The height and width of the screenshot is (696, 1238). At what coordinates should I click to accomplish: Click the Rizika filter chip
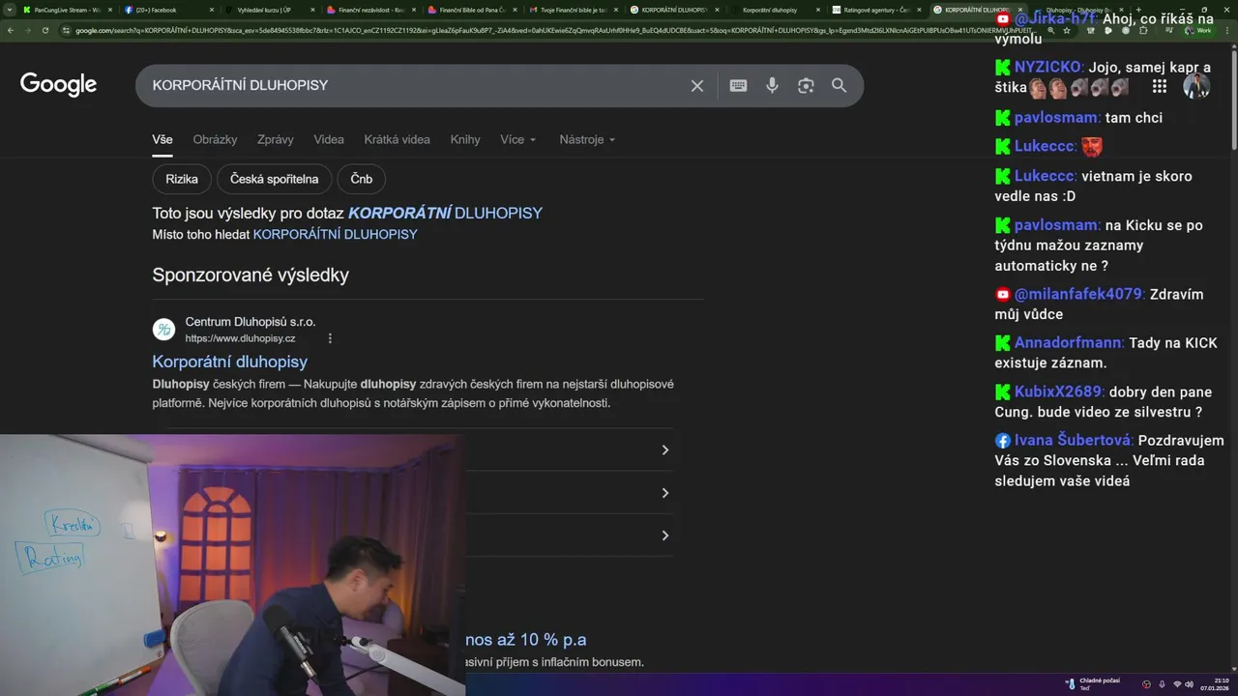click(182, 179)
